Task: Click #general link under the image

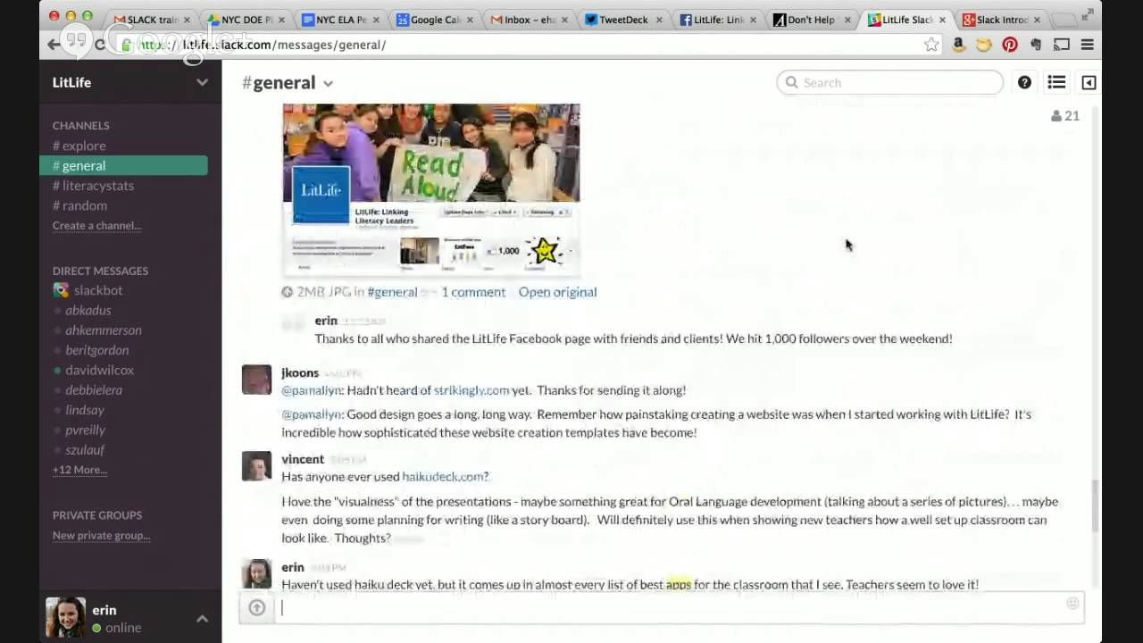Action: click(392, 292)
